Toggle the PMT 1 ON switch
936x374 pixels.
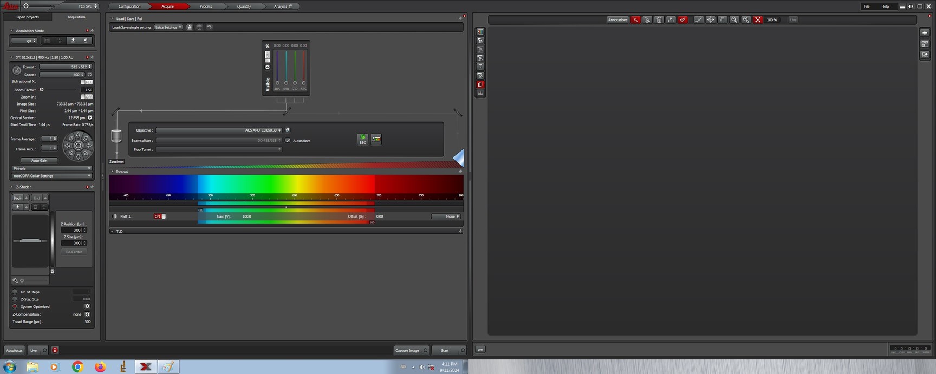(x=160, y=216)
